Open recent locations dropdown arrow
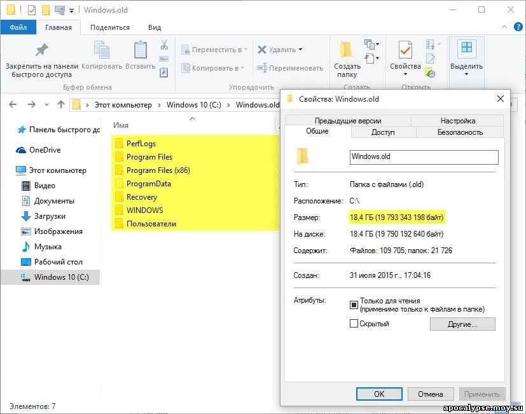Screen dimensions: 526x414 [46, 105]
